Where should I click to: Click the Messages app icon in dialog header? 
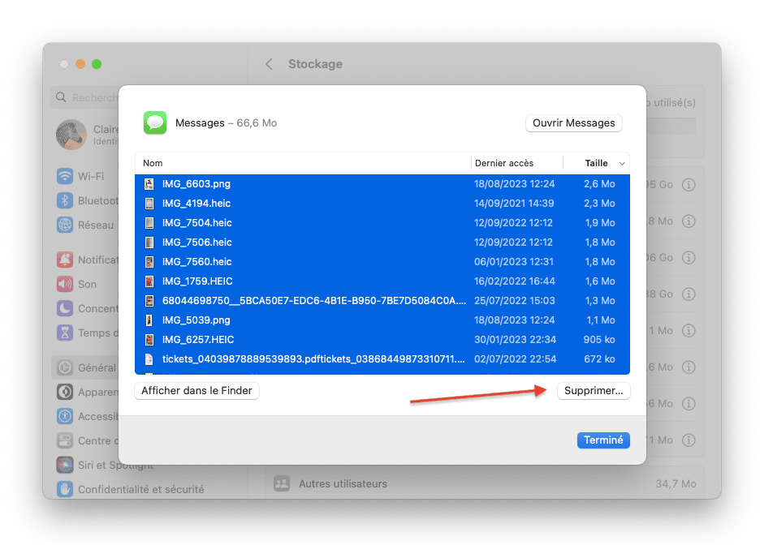click(155, 123)
